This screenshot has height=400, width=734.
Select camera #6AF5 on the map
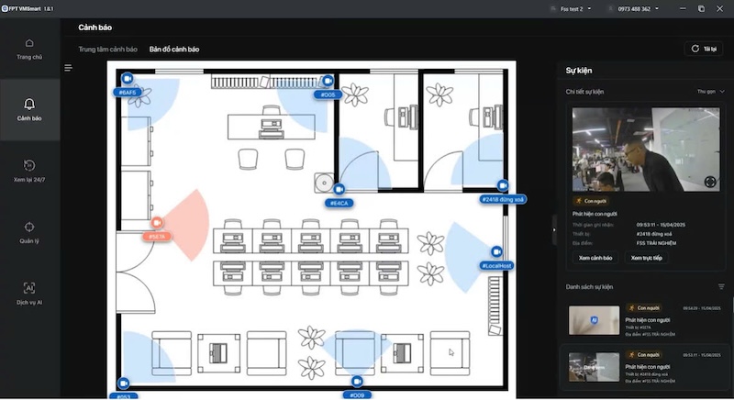tap(128, 80)
